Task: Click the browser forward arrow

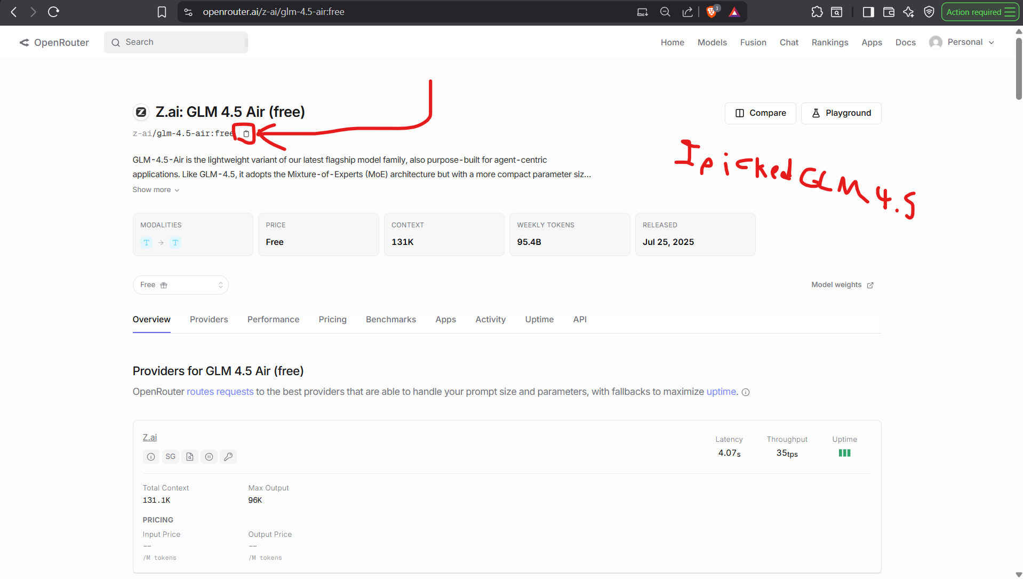Action: (33, 12)
